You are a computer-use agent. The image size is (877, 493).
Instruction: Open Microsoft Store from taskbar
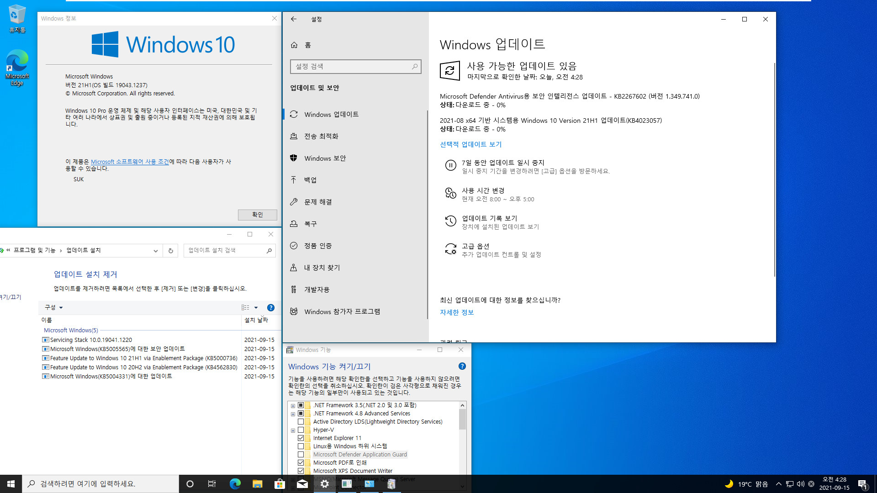pyautogui.click(x=280, y=484)
